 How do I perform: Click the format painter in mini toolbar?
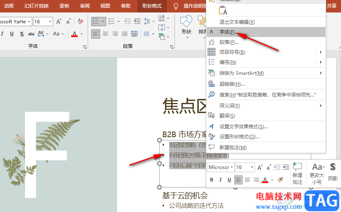[280, 180]
